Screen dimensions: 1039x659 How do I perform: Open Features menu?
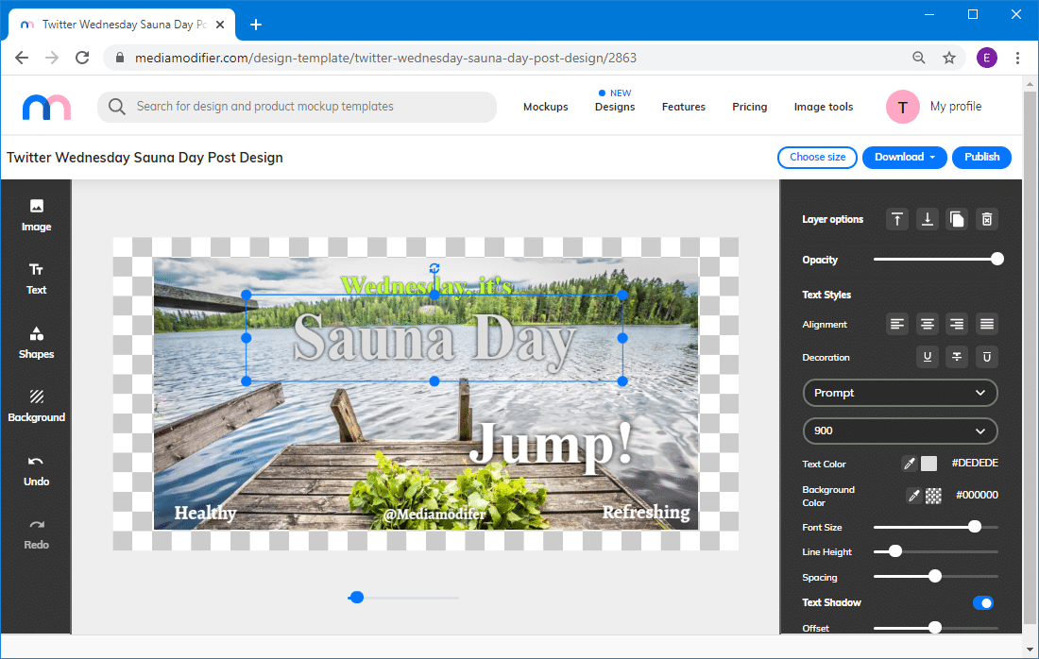click(683, 107)
